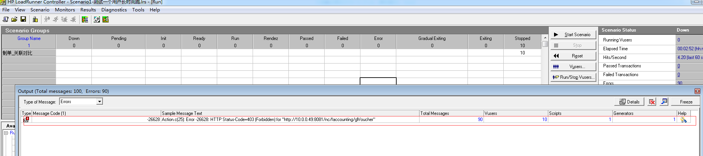The image size is (703, 156).
Task: Click the Freeze button in Output window
Action: point(686,102)
